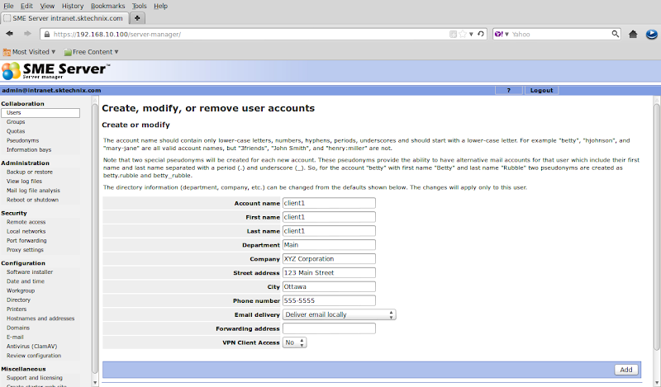The width and height of the screenshot is (661, 387).
Task: Open the search engine selector arrow
Action: coord(506,34)
